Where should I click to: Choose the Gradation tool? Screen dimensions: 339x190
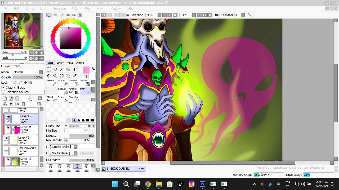(x=74, y=91)
